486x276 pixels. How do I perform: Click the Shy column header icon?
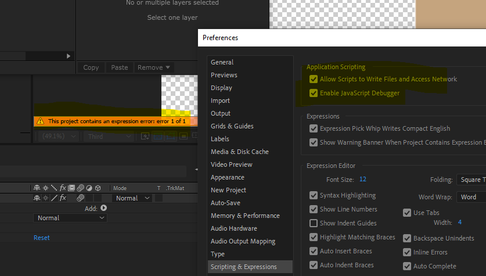37,188
